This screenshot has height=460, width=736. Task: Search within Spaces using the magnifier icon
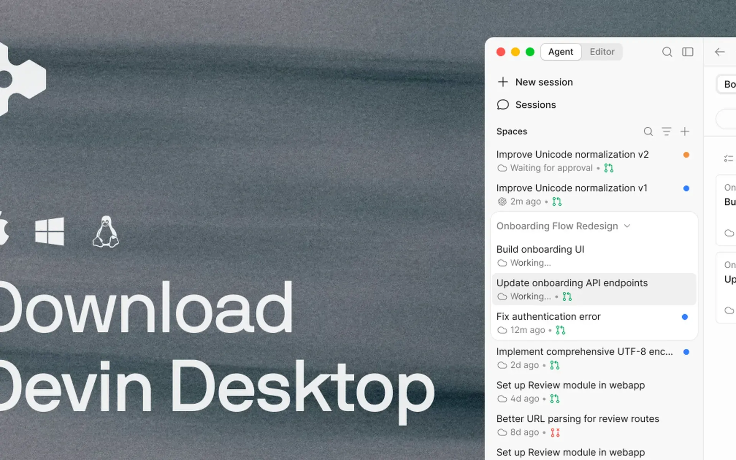(x=648, y=131)
